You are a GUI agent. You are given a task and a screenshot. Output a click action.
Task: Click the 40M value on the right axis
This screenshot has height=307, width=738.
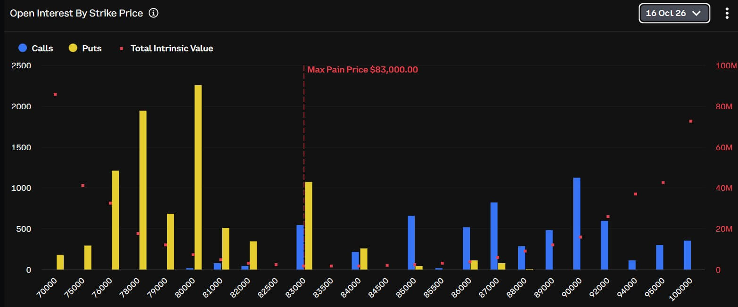[725, 188]
